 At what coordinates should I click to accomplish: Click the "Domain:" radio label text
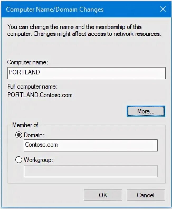pos(34,135)
